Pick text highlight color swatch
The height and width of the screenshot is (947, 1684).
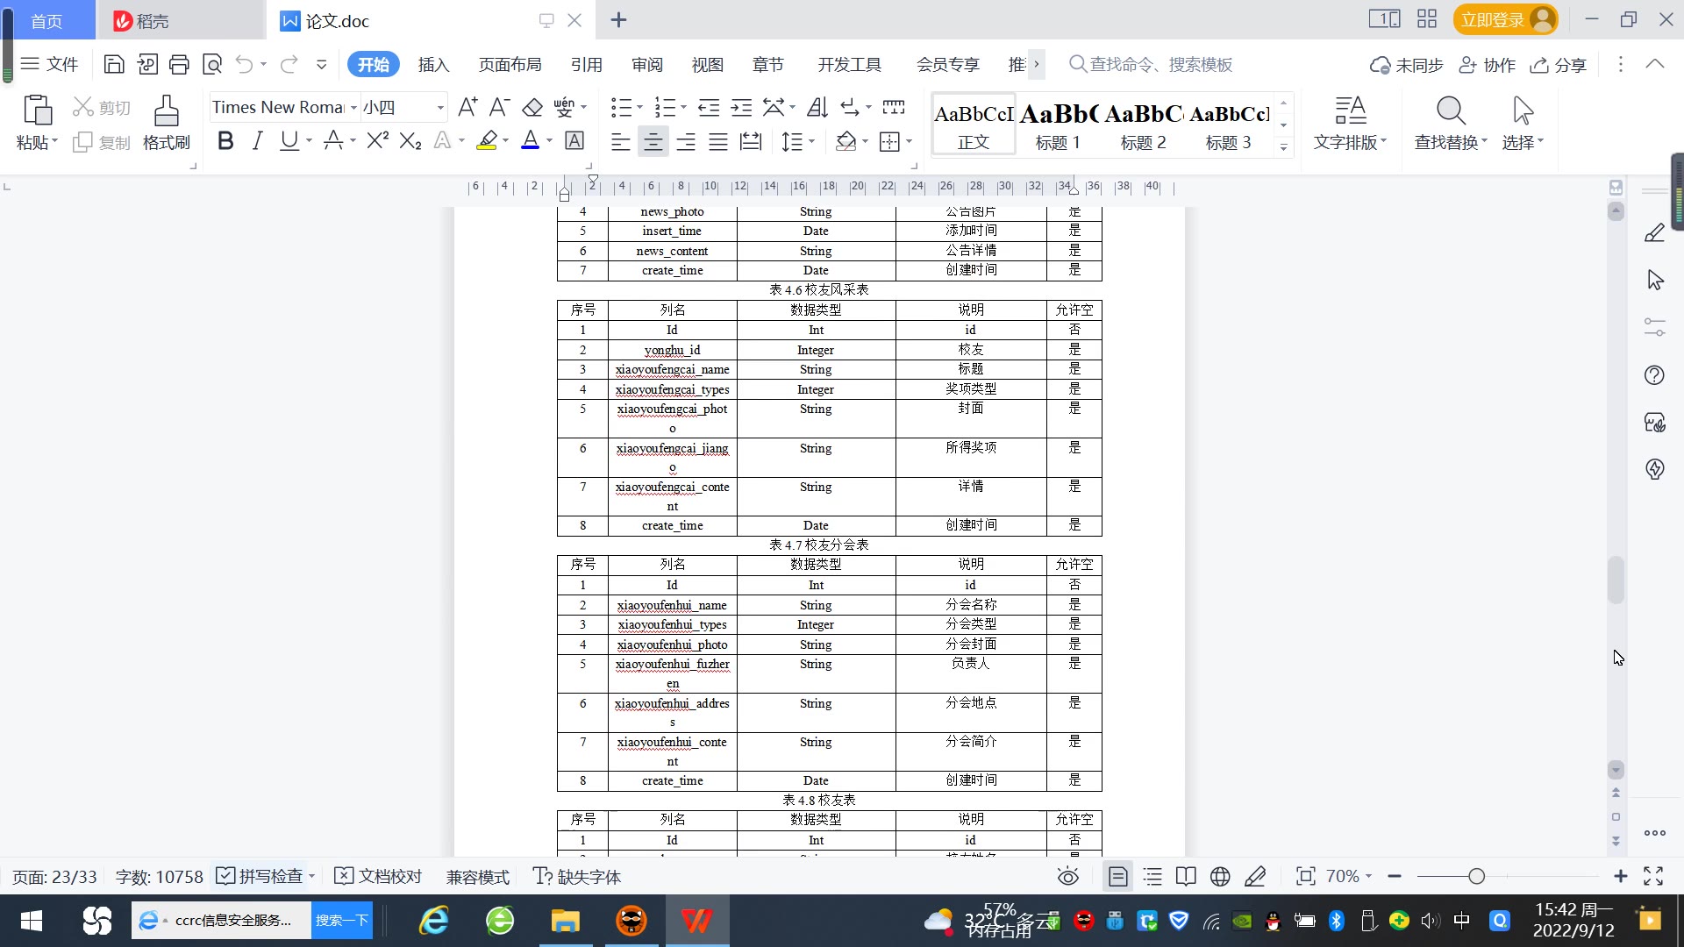coord(487,140)
